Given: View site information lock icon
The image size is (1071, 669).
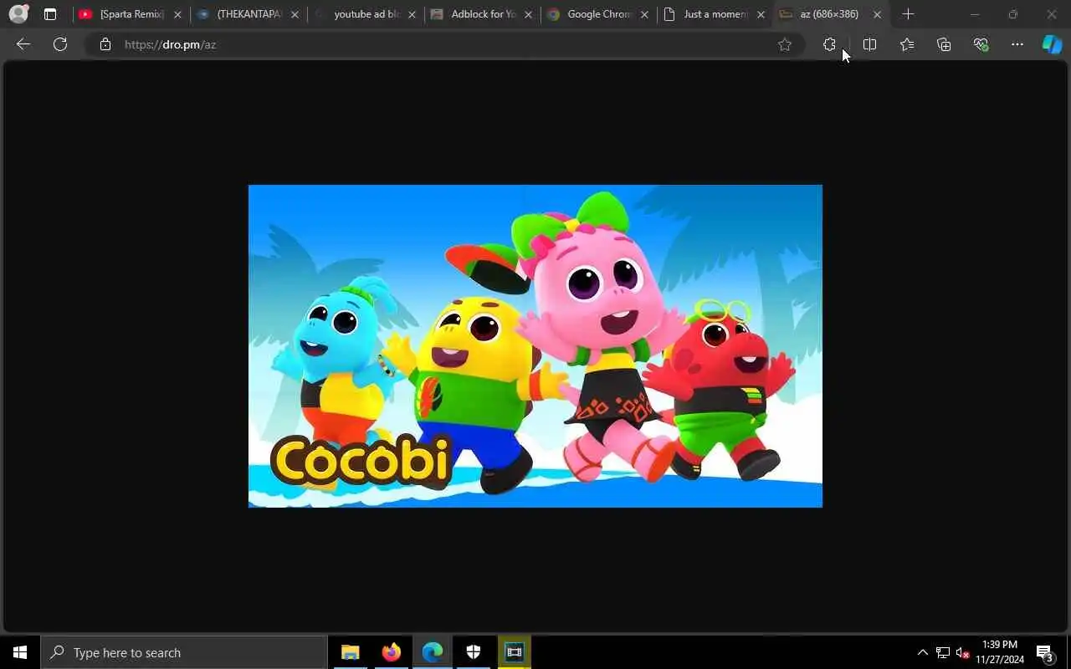Looking at the screenshot, I should click(x=105, y=44).
